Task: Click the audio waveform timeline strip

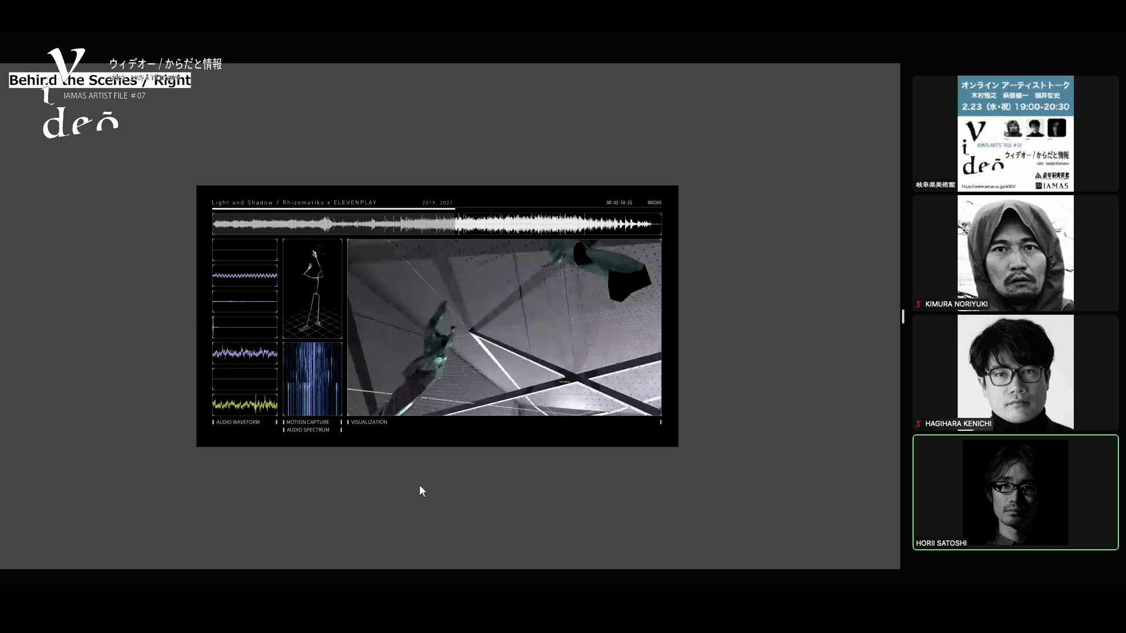Action: click(x=437, y=224)
